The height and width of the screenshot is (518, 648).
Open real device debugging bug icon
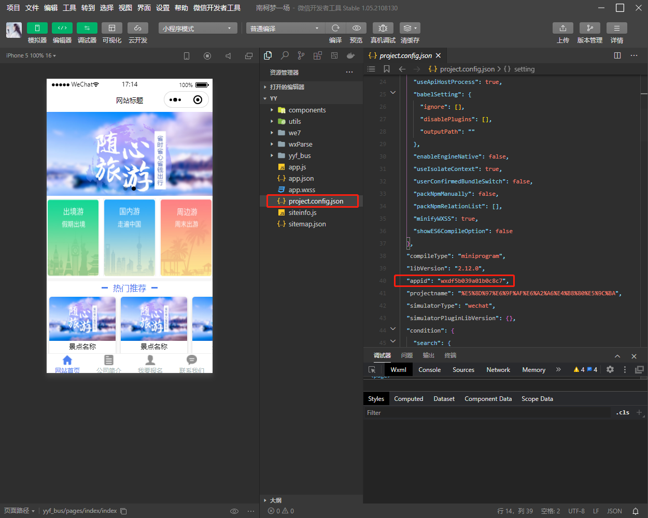click(x=383, y=28)
